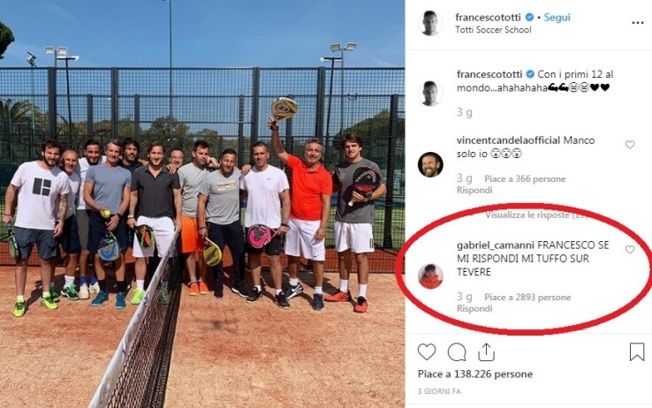Viewport: 652px width, 408px height.
Task: View the Piace a 138.226 persone likes list
Action: 475,374
